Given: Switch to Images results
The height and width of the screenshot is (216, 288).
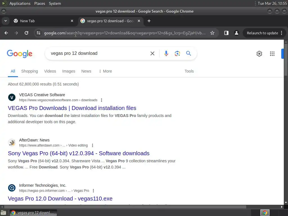Looking at the screenshot, I should (x=69, y=71).
